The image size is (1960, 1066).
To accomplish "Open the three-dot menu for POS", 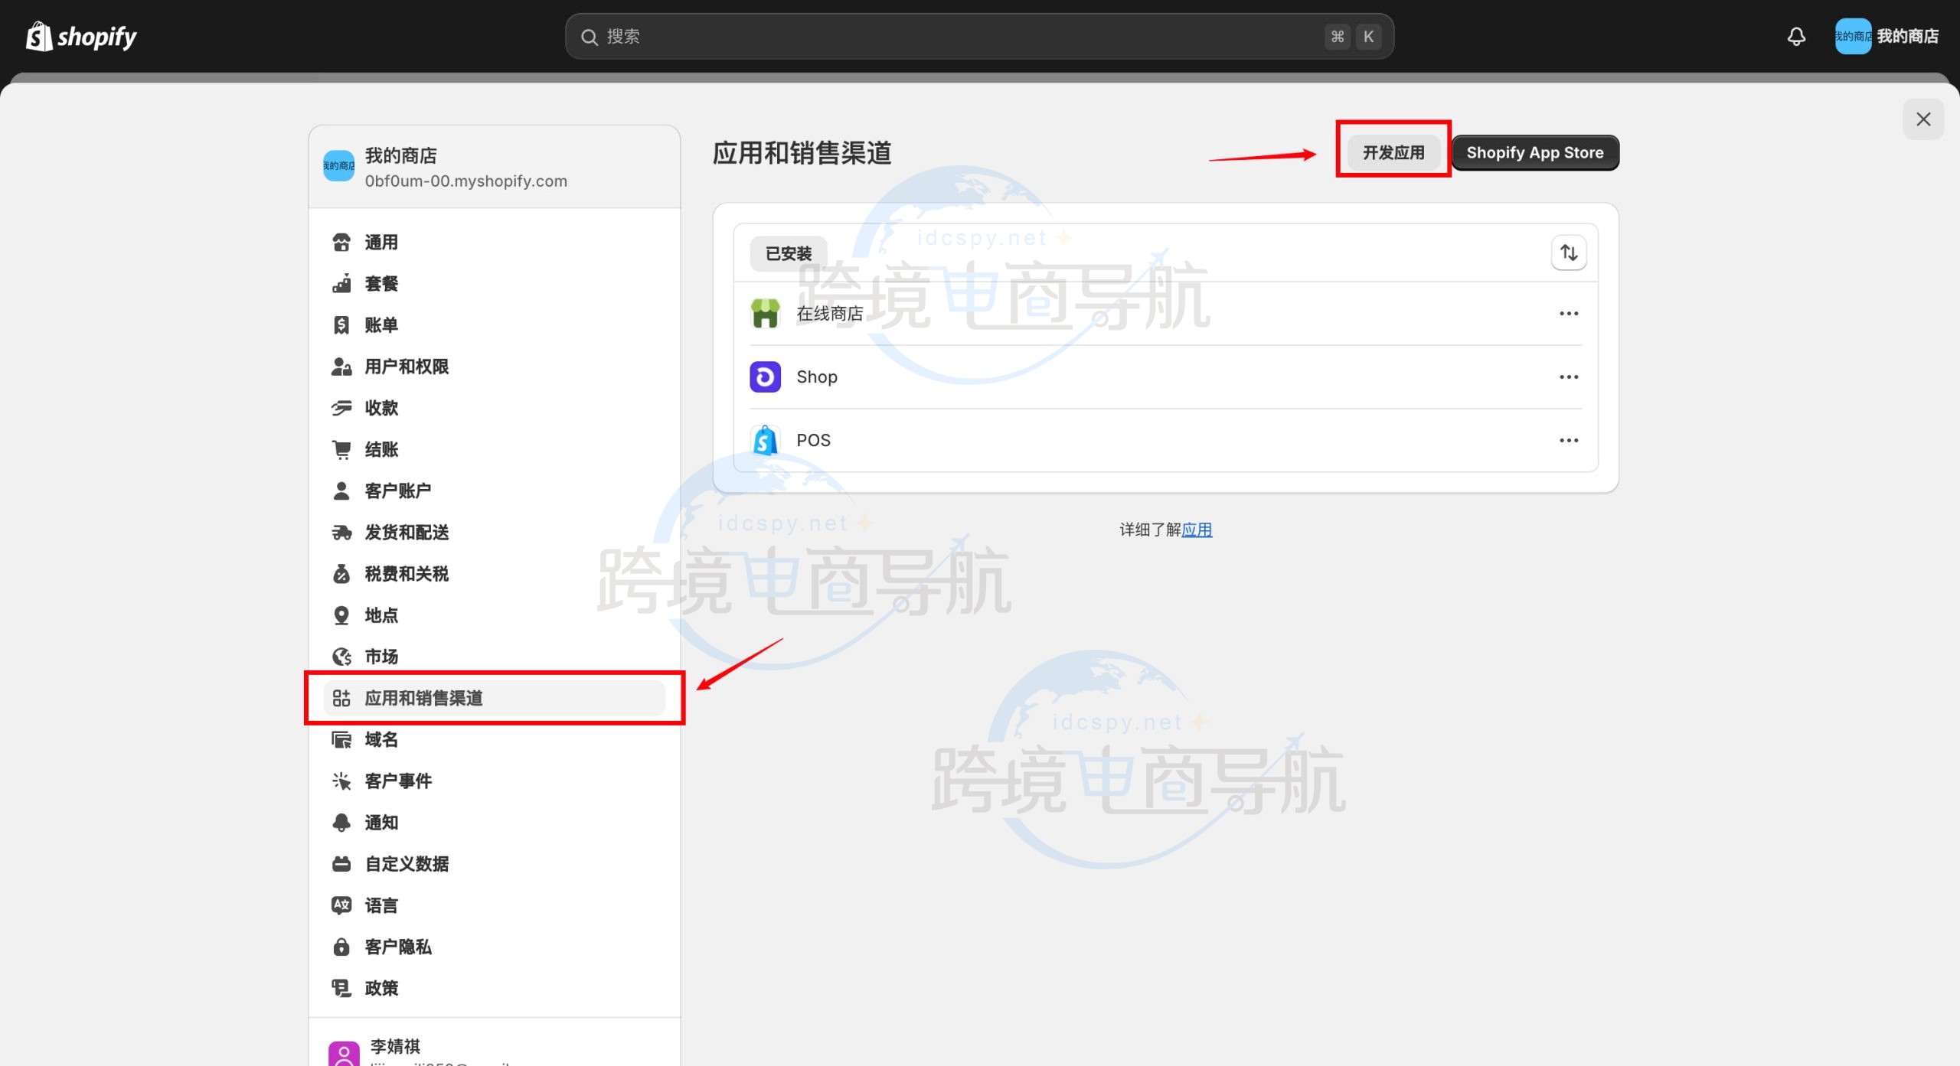I will [x=1569, y=440].
